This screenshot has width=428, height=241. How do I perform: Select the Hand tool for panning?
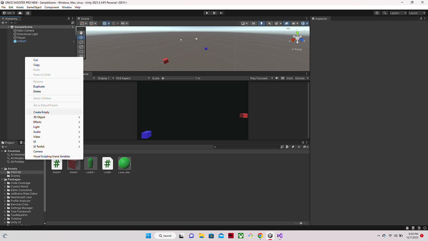(x=81, y=32)
